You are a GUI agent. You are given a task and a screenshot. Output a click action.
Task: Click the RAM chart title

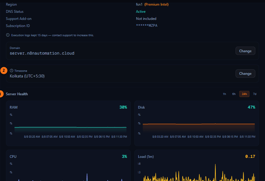pos(14,107)
